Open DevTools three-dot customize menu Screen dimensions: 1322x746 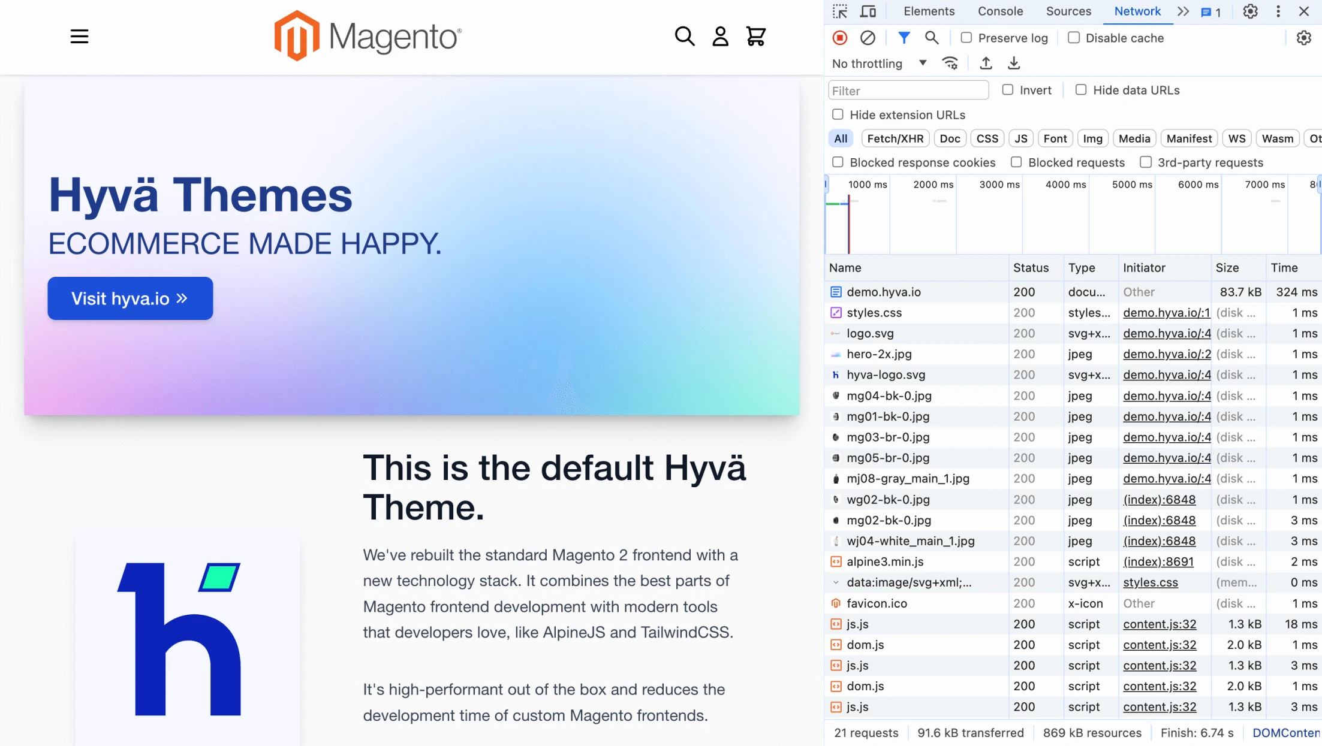point(1278,11)
